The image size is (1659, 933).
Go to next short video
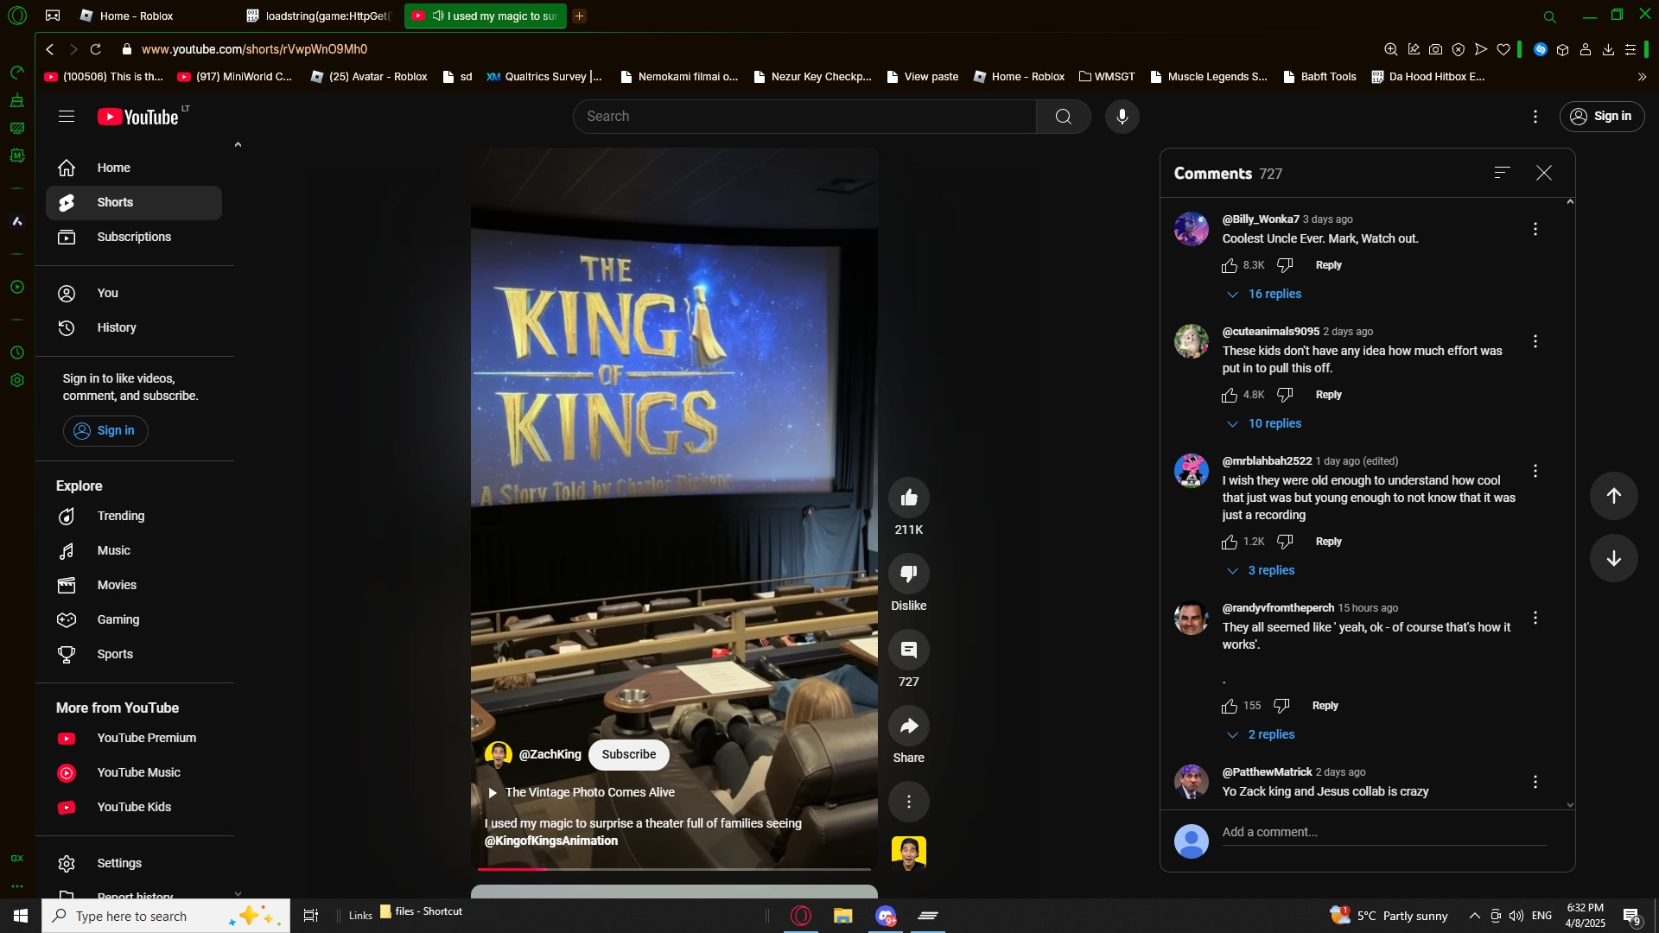(1613, 558)
